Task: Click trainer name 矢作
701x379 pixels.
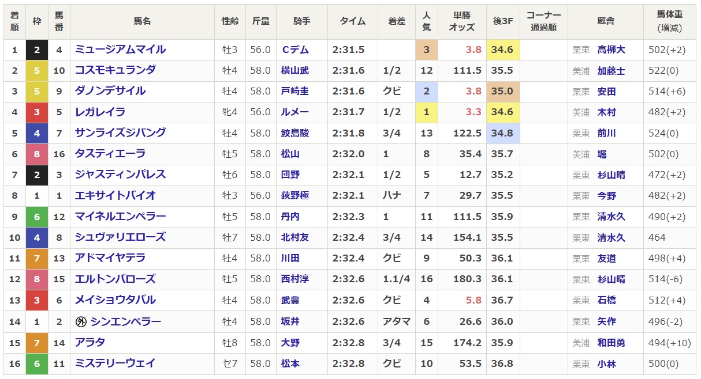Action: pos(606,322)
